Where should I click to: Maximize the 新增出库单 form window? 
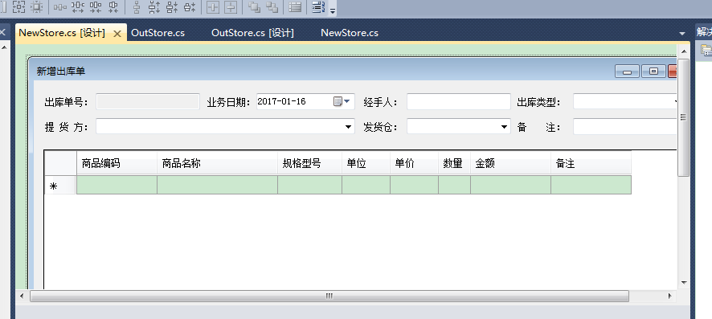[653, 72]
